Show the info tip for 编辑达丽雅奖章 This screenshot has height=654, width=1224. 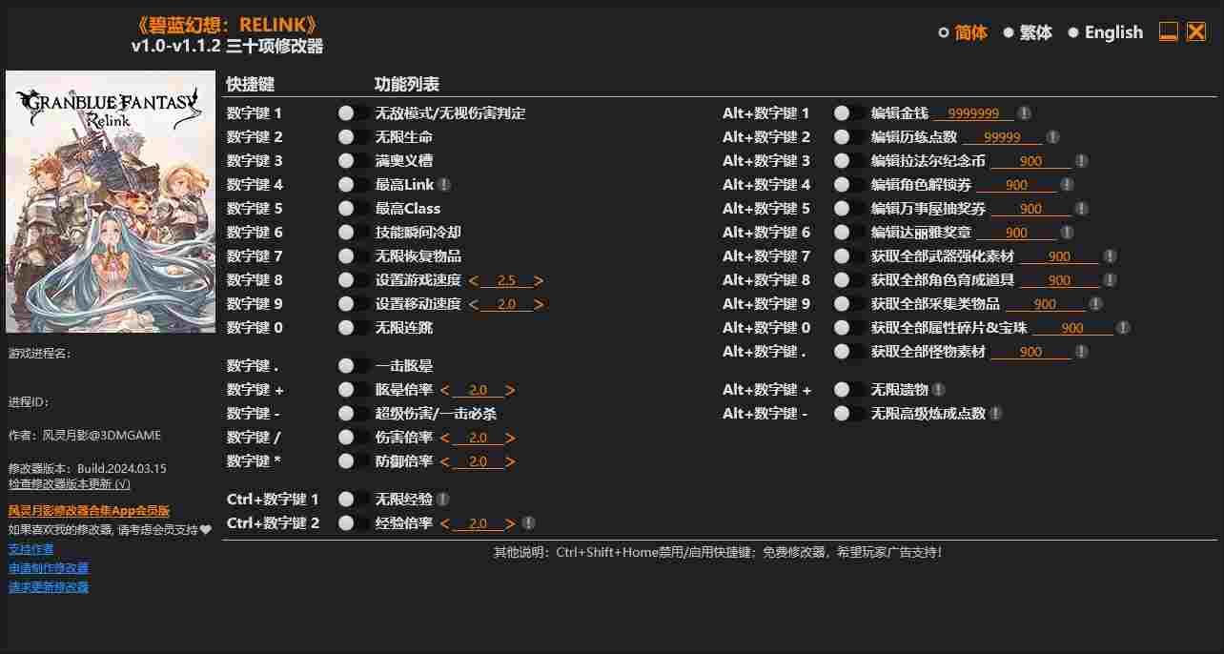1067,233
